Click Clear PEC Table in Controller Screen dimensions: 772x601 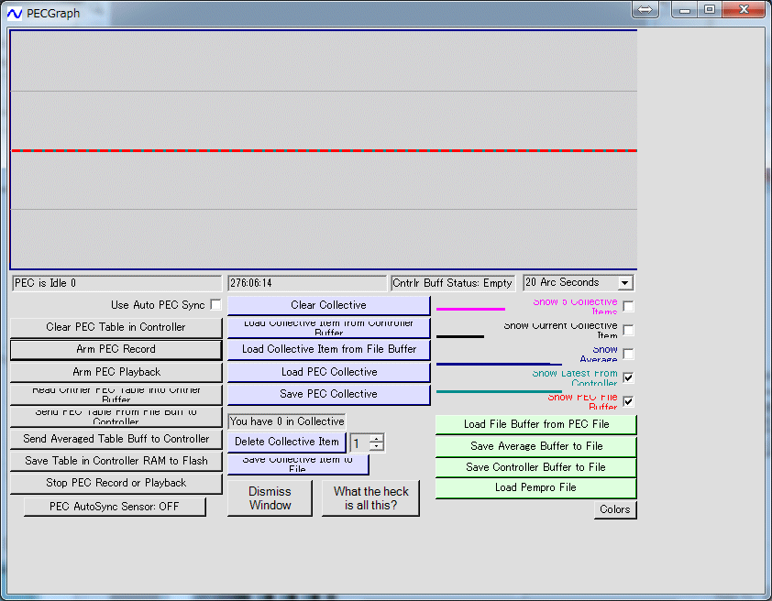[x=116, y=328]
